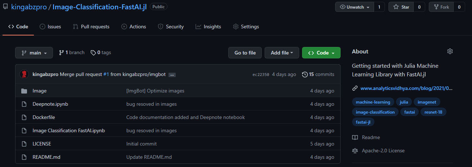Open the green Code dropdown
472x167 pixels.
(x=321, y=53)
